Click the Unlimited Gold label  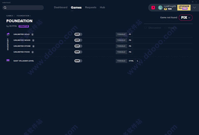click(22, 34)
